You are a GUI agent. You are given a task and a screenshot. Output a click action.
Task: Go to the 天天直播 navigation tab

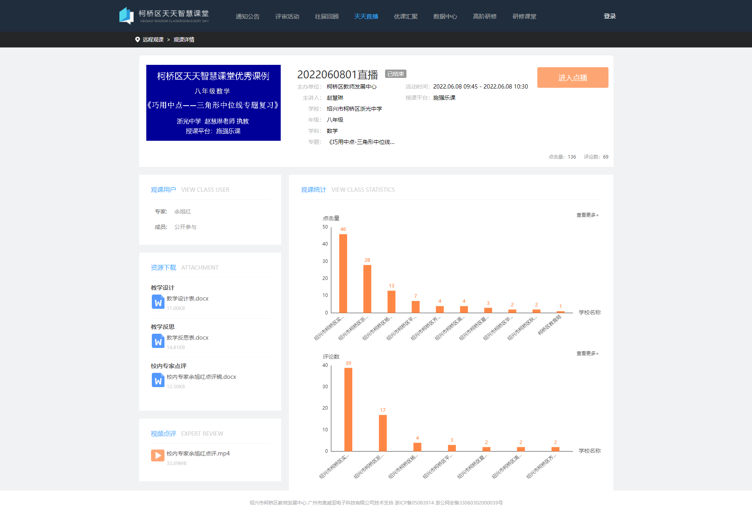pyautogui.click(x=366, y=16)
